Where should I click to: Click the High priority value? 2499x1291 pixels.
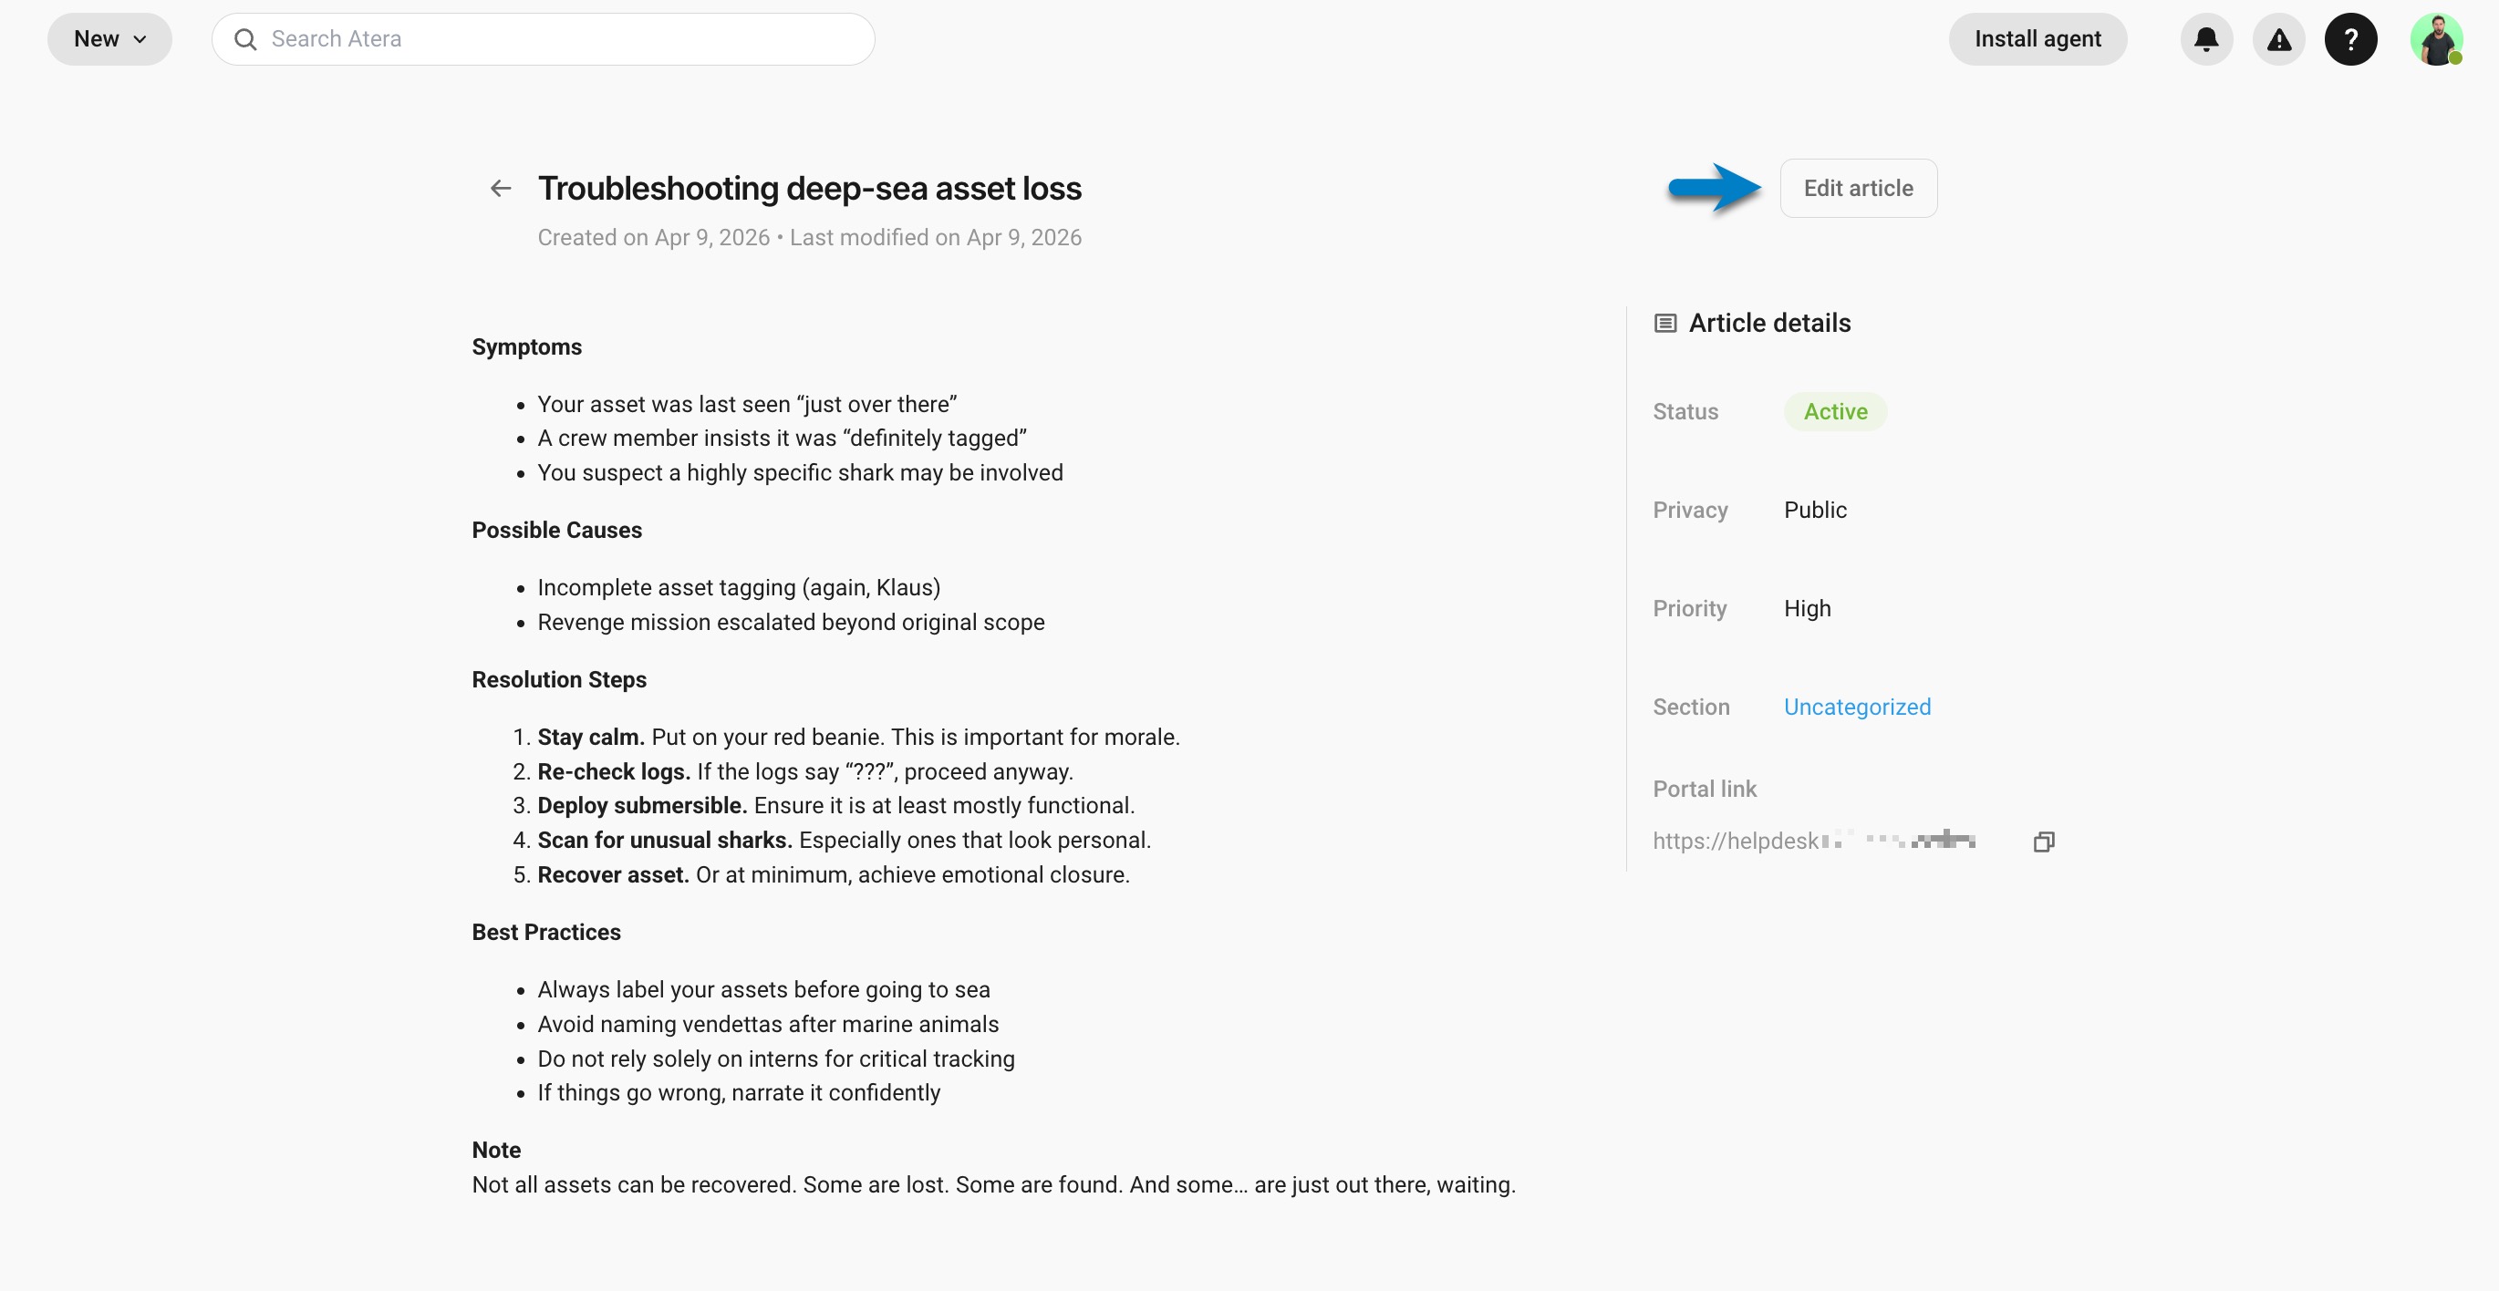(x=1807, y=609)
